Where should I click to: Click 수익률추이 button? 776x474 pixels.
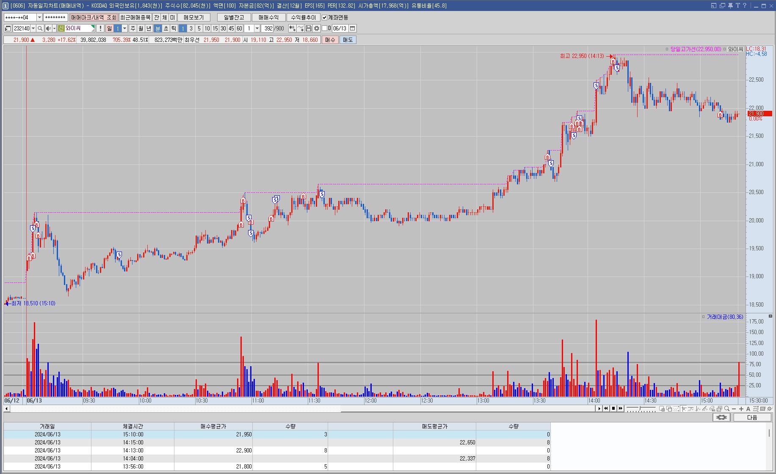pos(303,17)
